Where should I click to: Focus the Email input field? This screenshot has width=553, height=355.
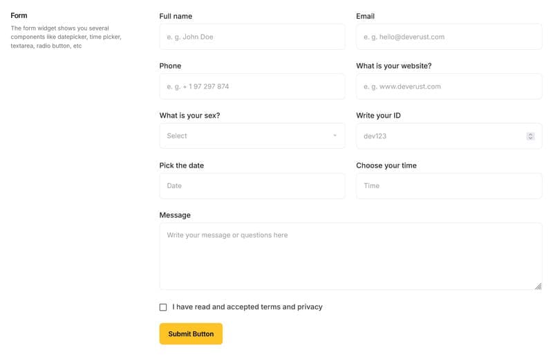pyautogui.click(x=449, y=37)
